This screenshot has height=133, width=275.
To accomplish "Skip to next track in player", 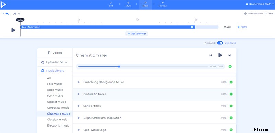I will (230, 55).
